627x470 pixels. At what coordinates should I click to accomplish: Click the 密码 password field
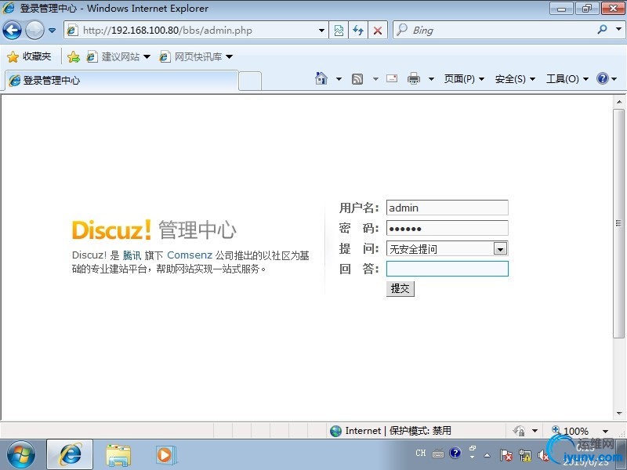(447, 228)
